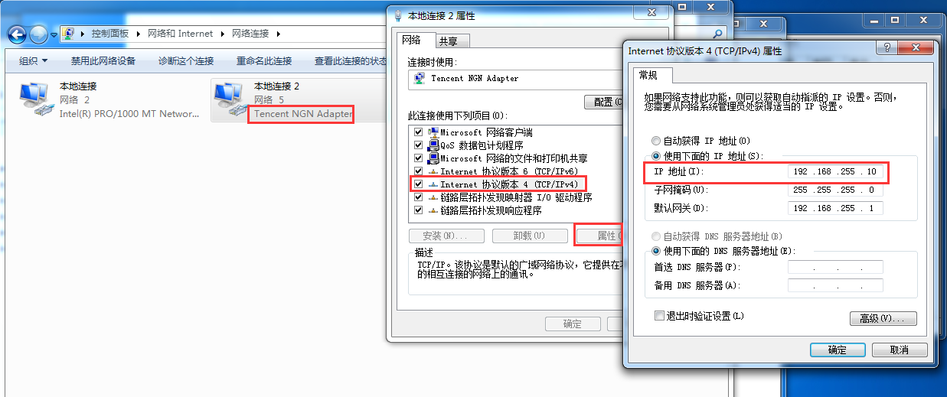Image resolution: width=947 pixels, height=397 pixels.
Task: Click the Tencent NGN Adapter icon in 连接时使用
Action: [x=420, y=78]
